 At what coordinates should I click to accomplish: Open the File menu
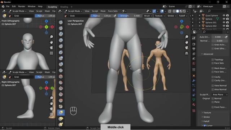pos(8,6)
